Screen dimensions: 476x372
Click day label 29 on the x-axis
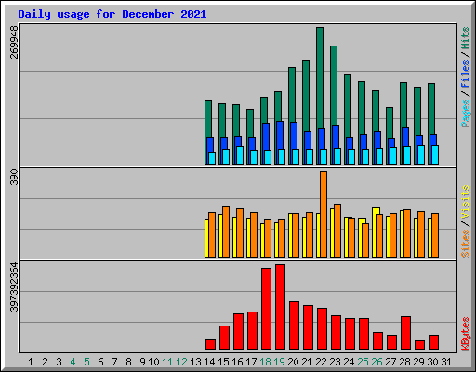[x=418, y=362]
